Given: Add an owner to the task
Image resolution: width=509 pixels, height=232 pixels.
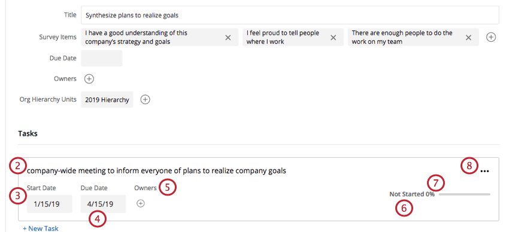Looking at the screenshot, I should (x=140, y=203).
